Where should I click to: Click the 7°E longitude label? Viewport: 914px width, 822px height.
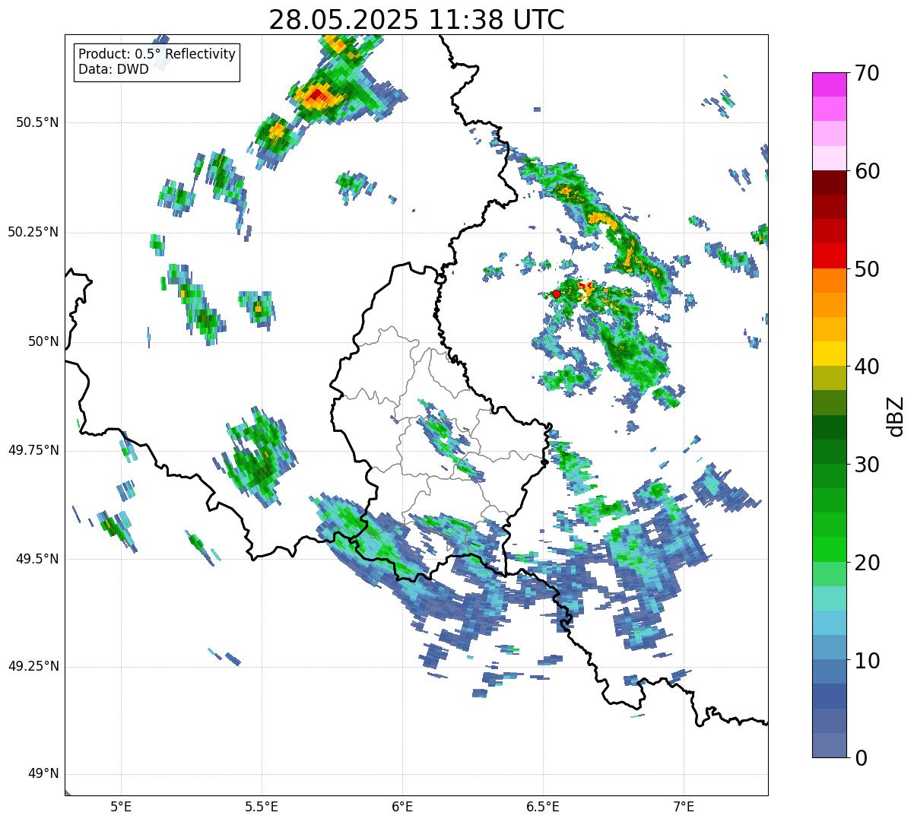(684, 807)
